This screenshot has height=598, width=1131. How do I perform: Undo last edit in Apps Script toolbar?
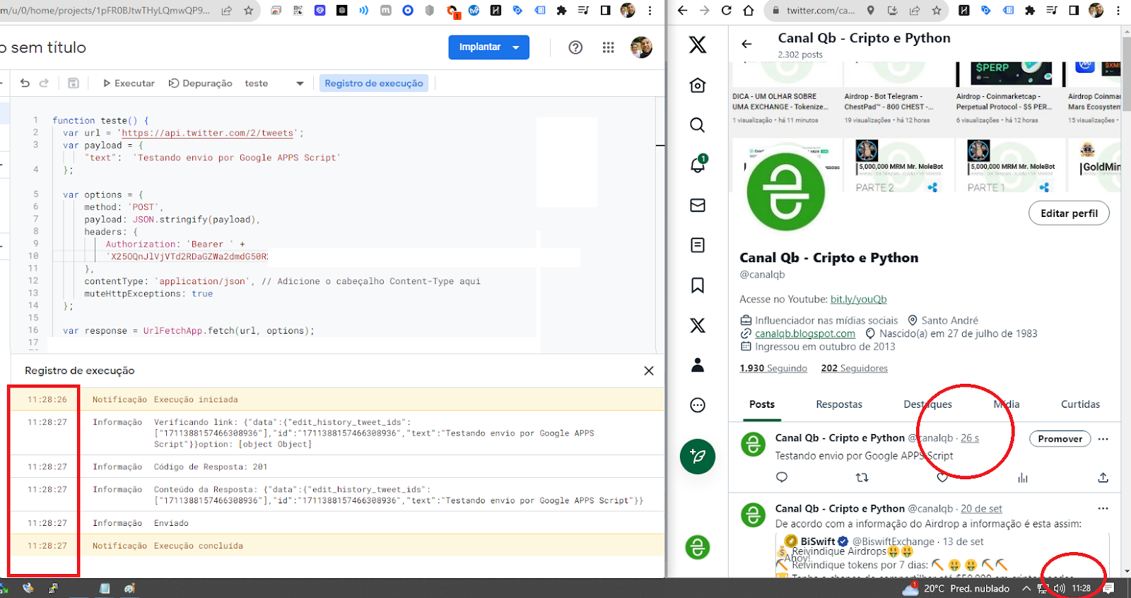(25, 83)
